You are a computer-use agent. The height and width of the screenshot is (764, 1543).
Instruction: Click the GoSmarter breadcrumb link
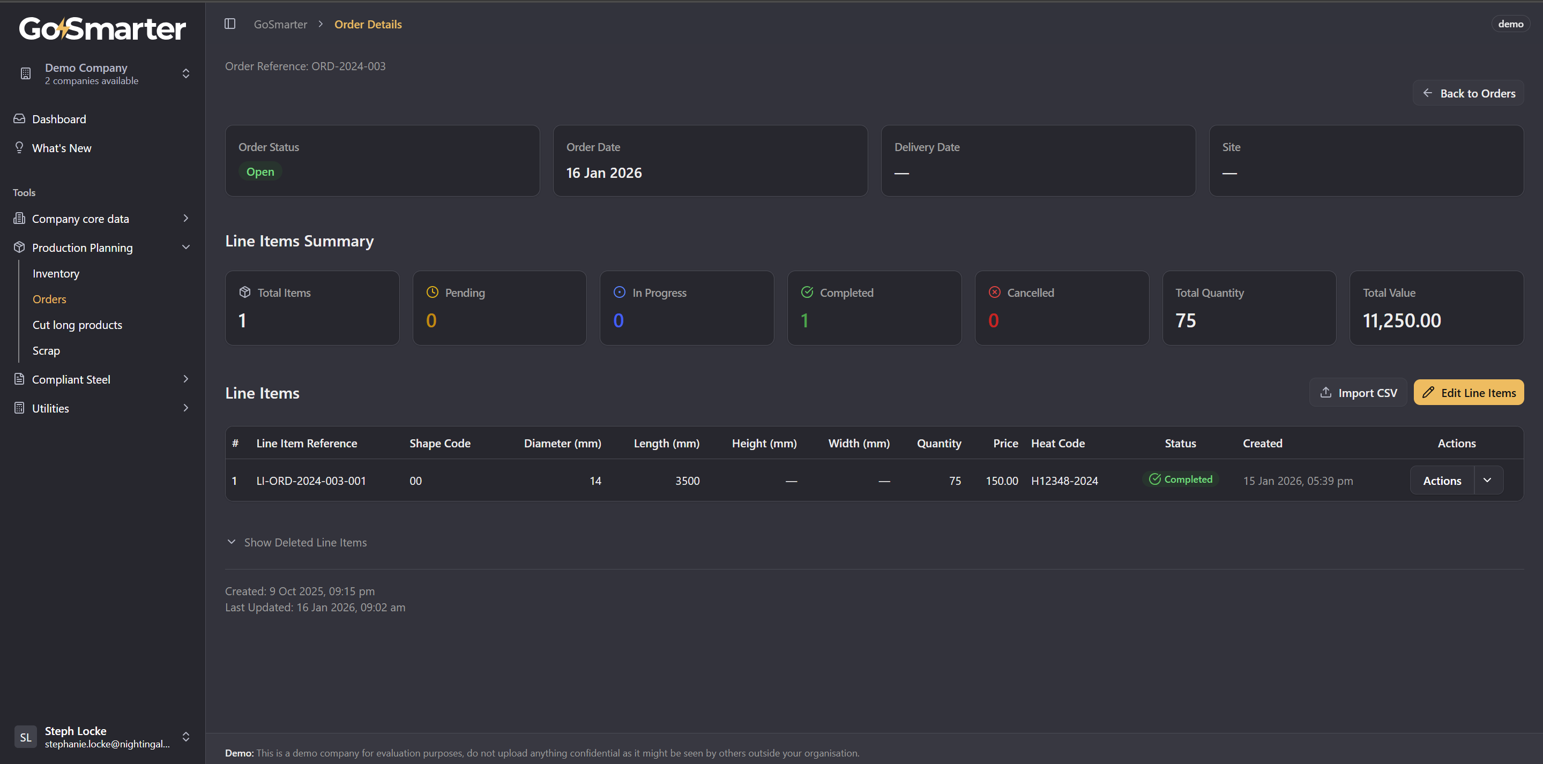tap(280, 25)
